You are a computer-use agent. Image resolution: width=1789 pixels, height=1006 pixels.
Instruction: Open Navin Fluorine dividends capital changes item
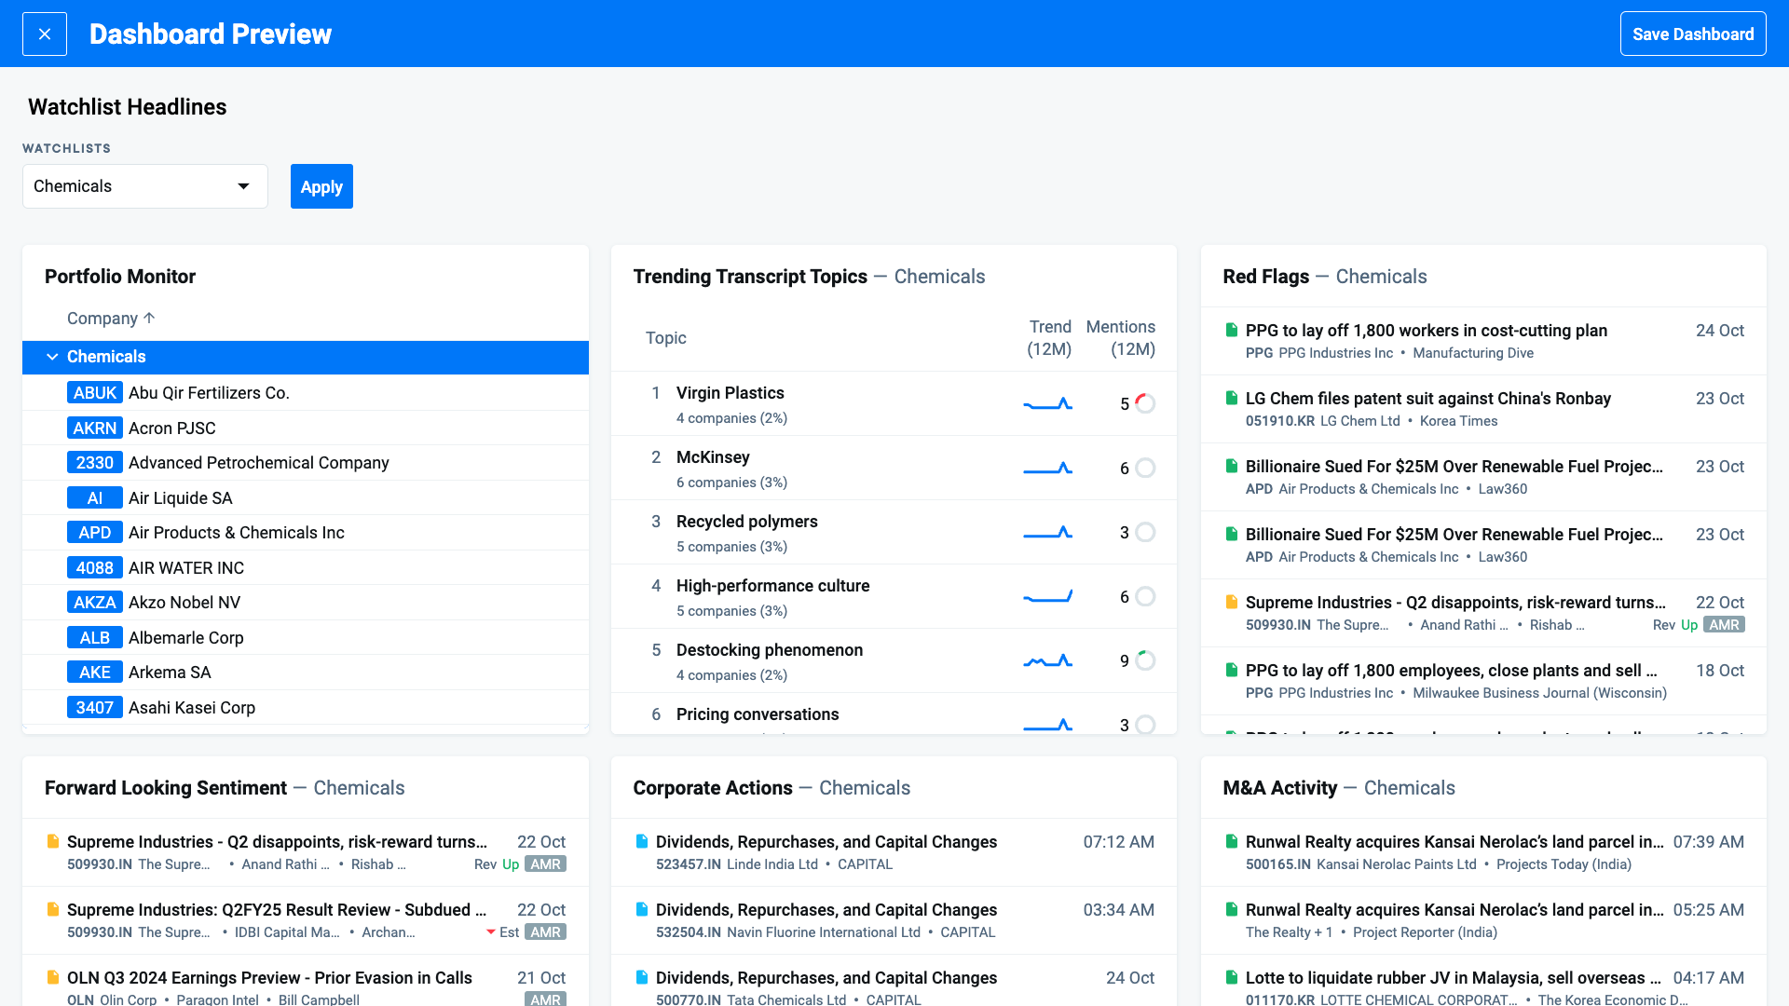click(826, 910)
